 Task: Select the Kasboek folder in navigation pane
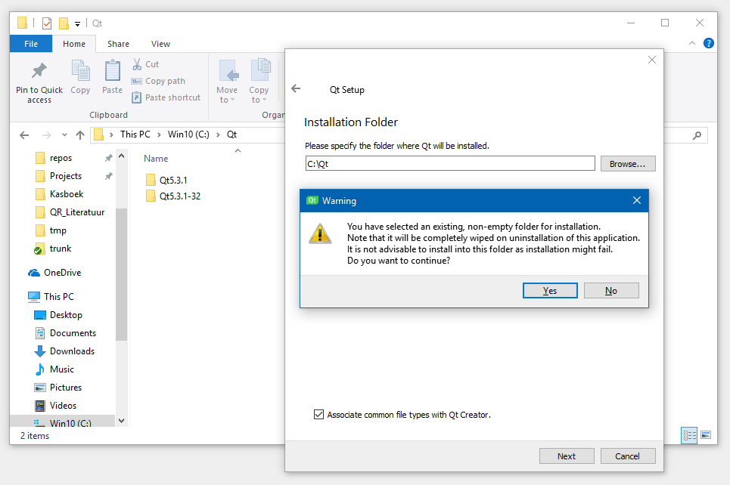66,194
